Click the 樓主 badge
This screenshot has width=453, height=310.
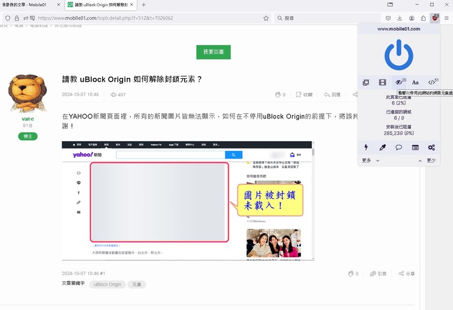[x=28, y=136]
